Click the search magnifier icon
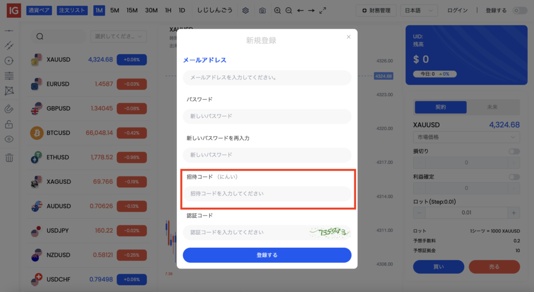The height and width of the screenshot is (292, 534). tap(40, 36)
